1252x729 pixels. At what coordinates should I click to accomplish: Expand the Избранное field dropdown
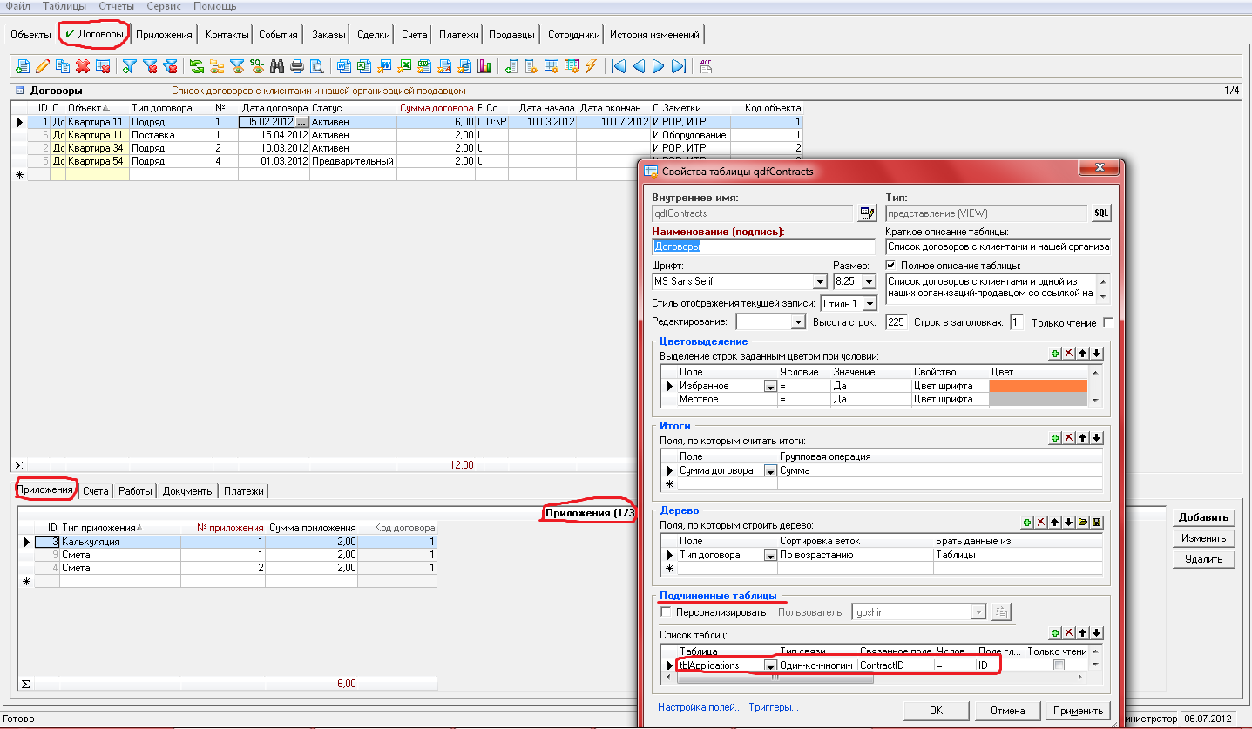(770, 386)
